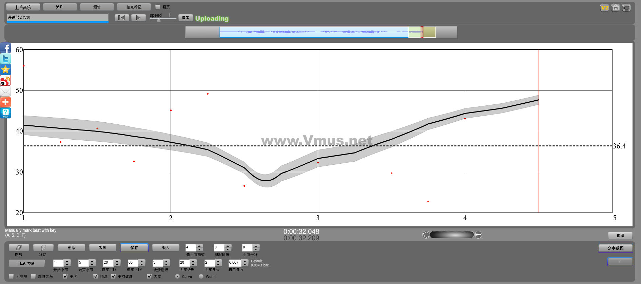Click the blue Help question mark icon
Screen dimensions: 641x284
coord(5,113)
